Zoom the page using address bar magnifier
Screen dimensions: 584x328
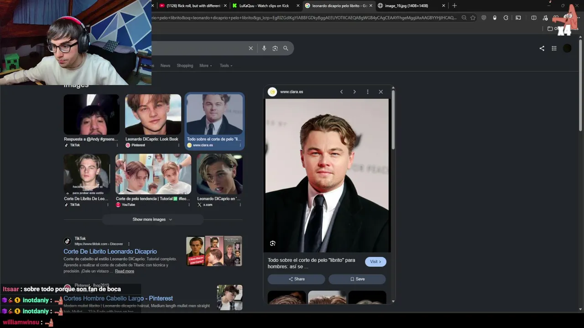[464, 18]
